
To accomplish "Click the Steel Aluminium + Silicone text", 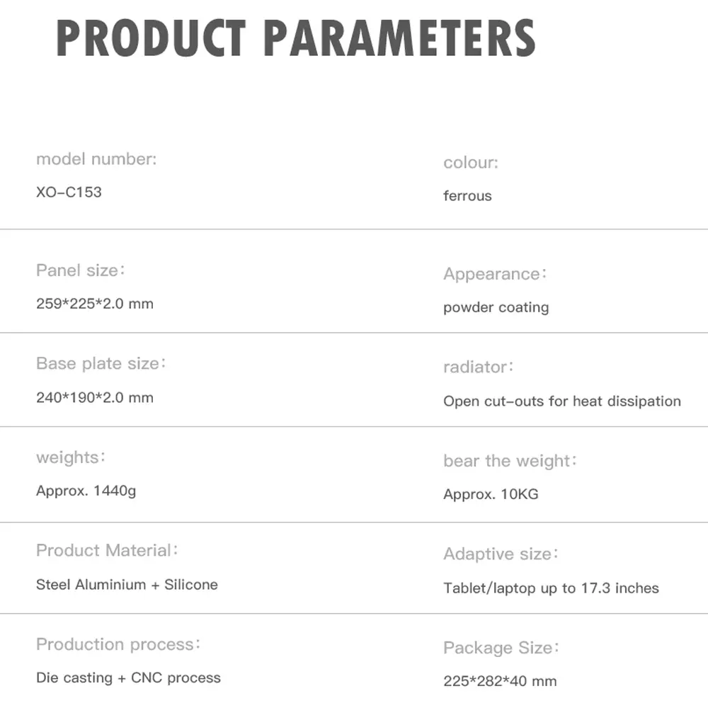I will [x=127, y=584].
